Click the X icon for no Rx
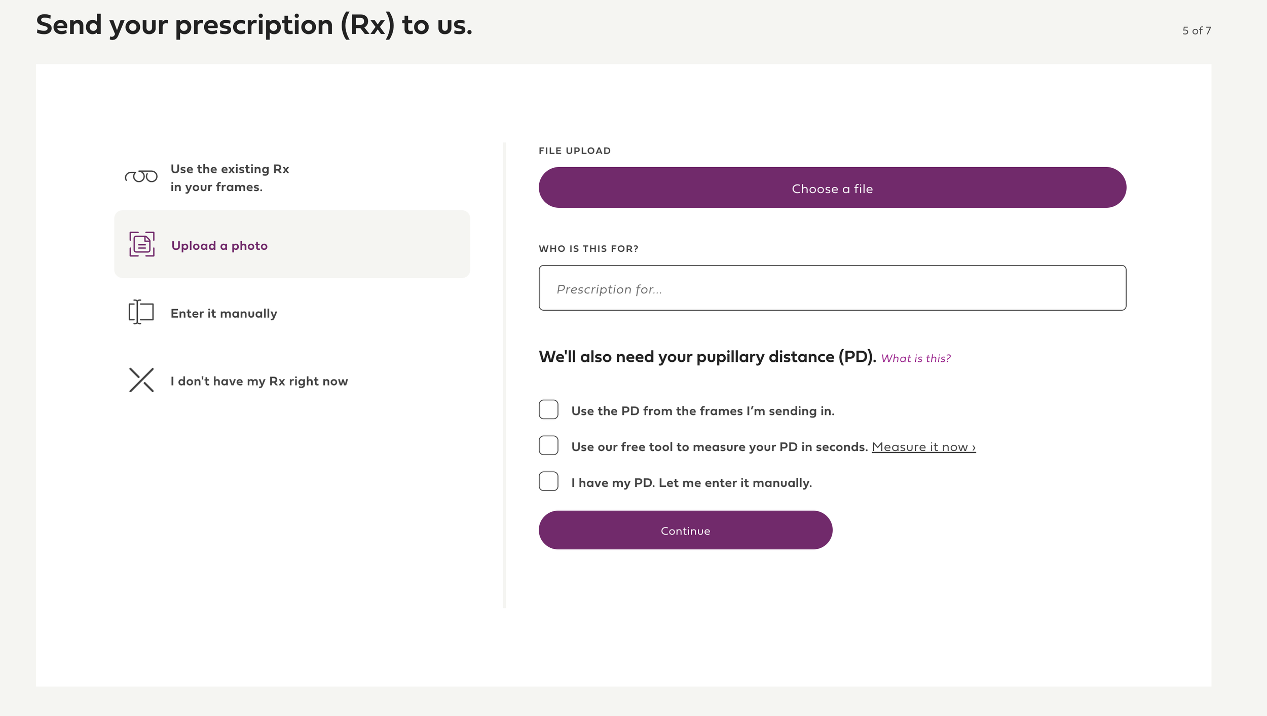This screenshot has width=1267, height=716. [141, 380]
